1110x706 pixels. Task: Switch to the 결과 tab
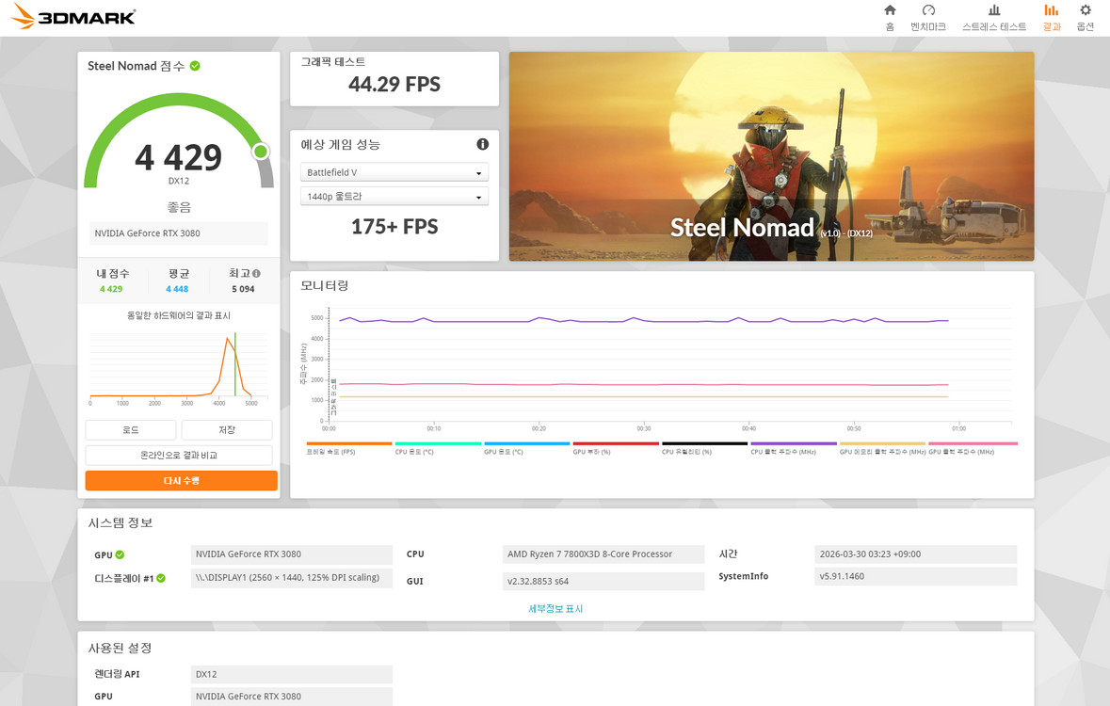tap(1051, 19)
